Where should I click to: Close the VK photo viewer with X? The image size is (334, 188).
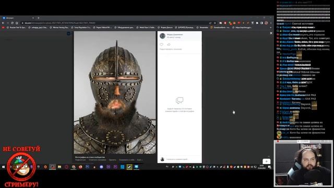[271, 33]
